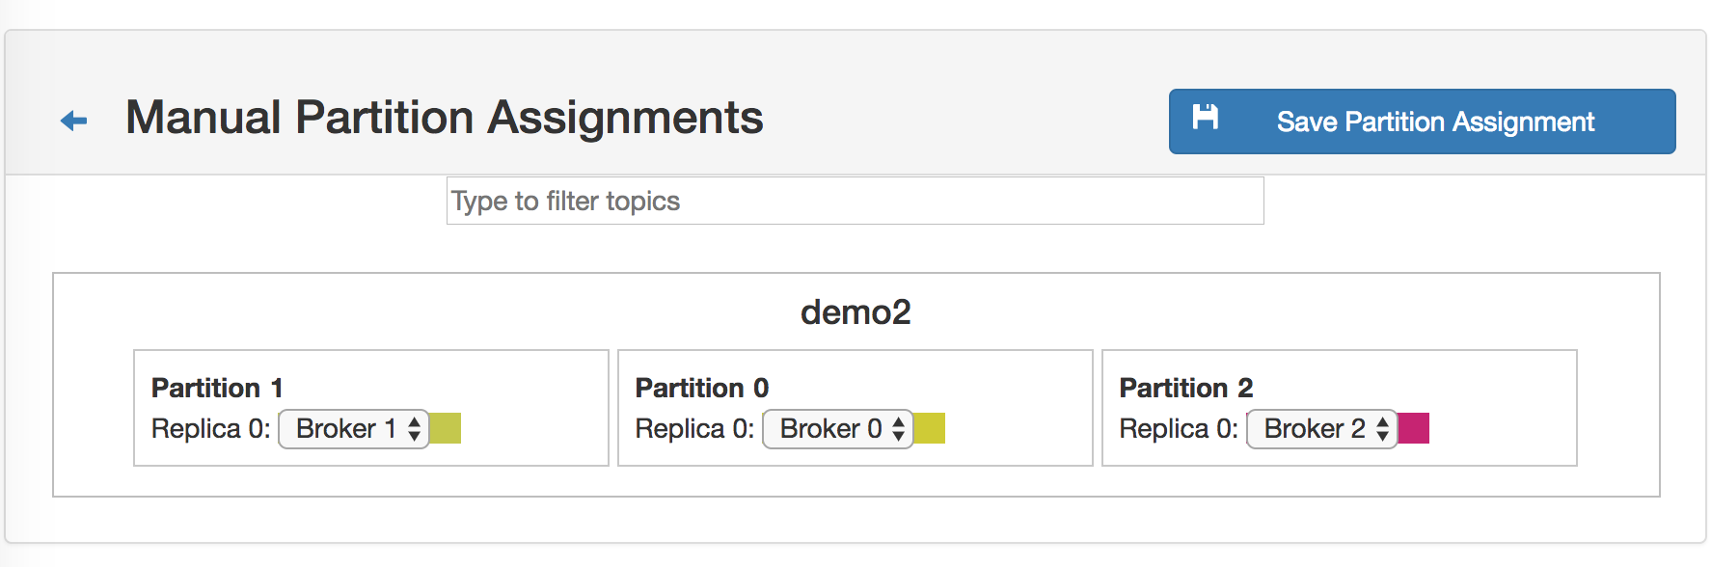Viewport: 1711px width, 567px height.
Task: Click the yellow color swatch beside Broker 0
Action: pos(930,428)
